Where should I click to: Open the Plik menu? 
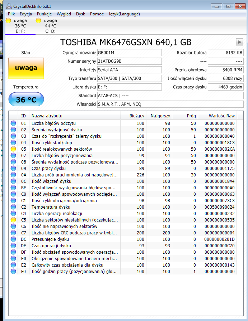coord(11,14)
